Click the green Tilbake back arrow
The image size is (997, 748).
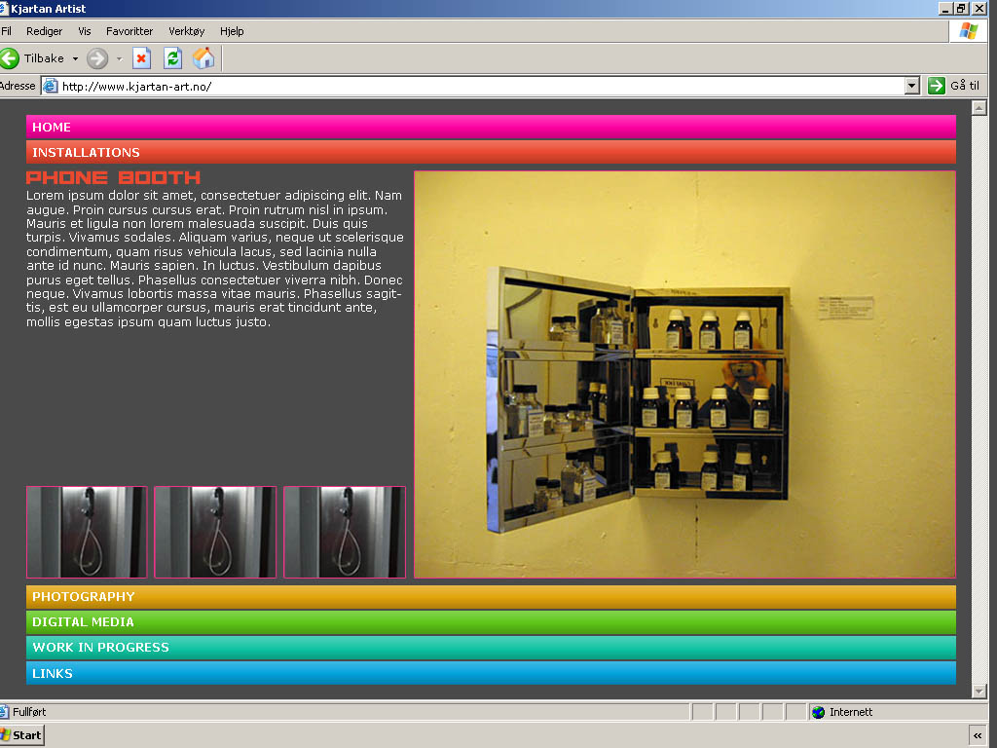[x=10, y=58]
